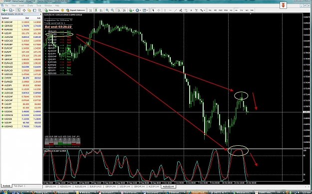This screenshot has width=312, height=194.
Task: Select the Crosshair tool
Action: 159,10
